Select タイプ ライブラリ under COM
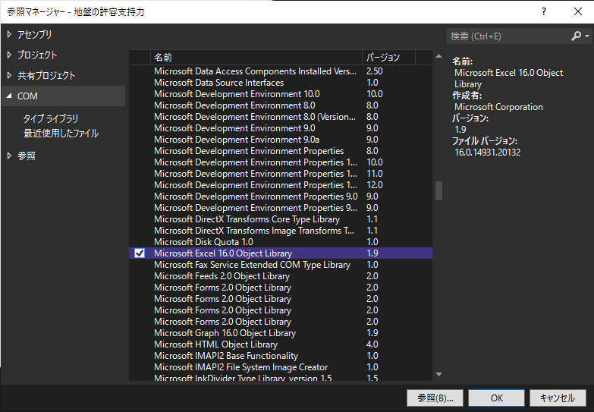 pos(51,118)
